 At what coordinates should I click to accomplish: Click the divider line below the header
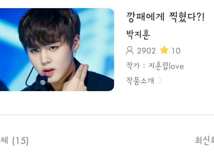(107, 115)
